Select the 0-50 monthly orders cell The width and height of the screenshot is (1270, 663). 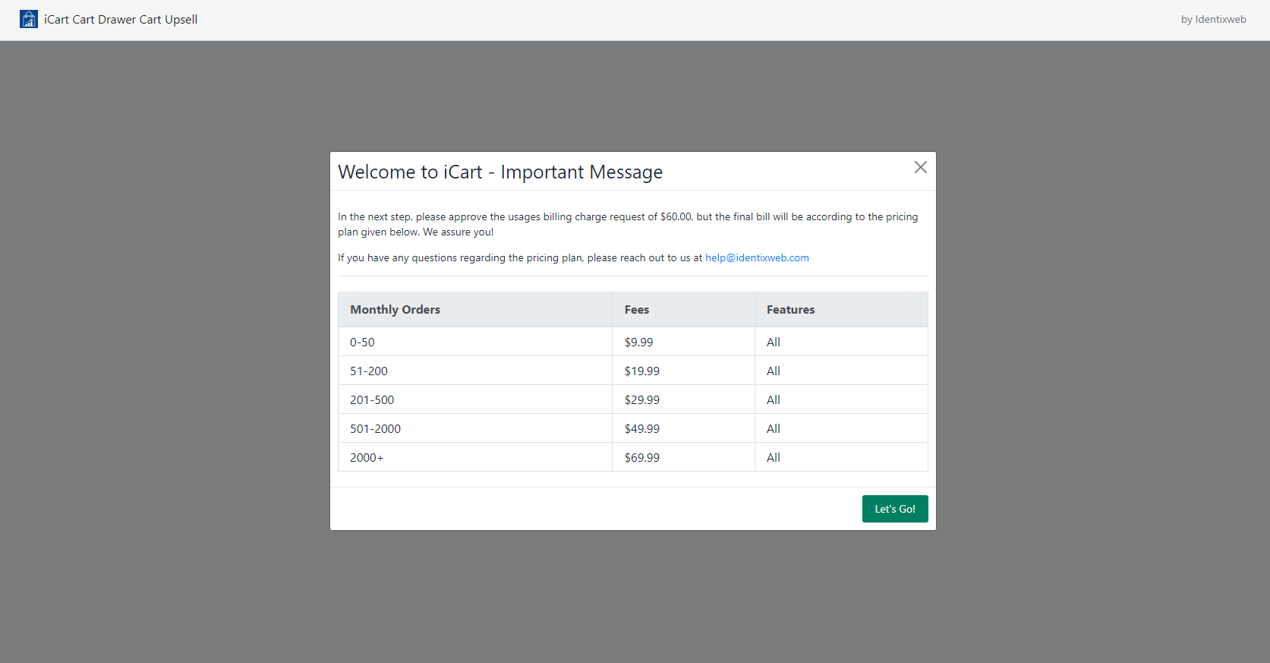point(475,342)
